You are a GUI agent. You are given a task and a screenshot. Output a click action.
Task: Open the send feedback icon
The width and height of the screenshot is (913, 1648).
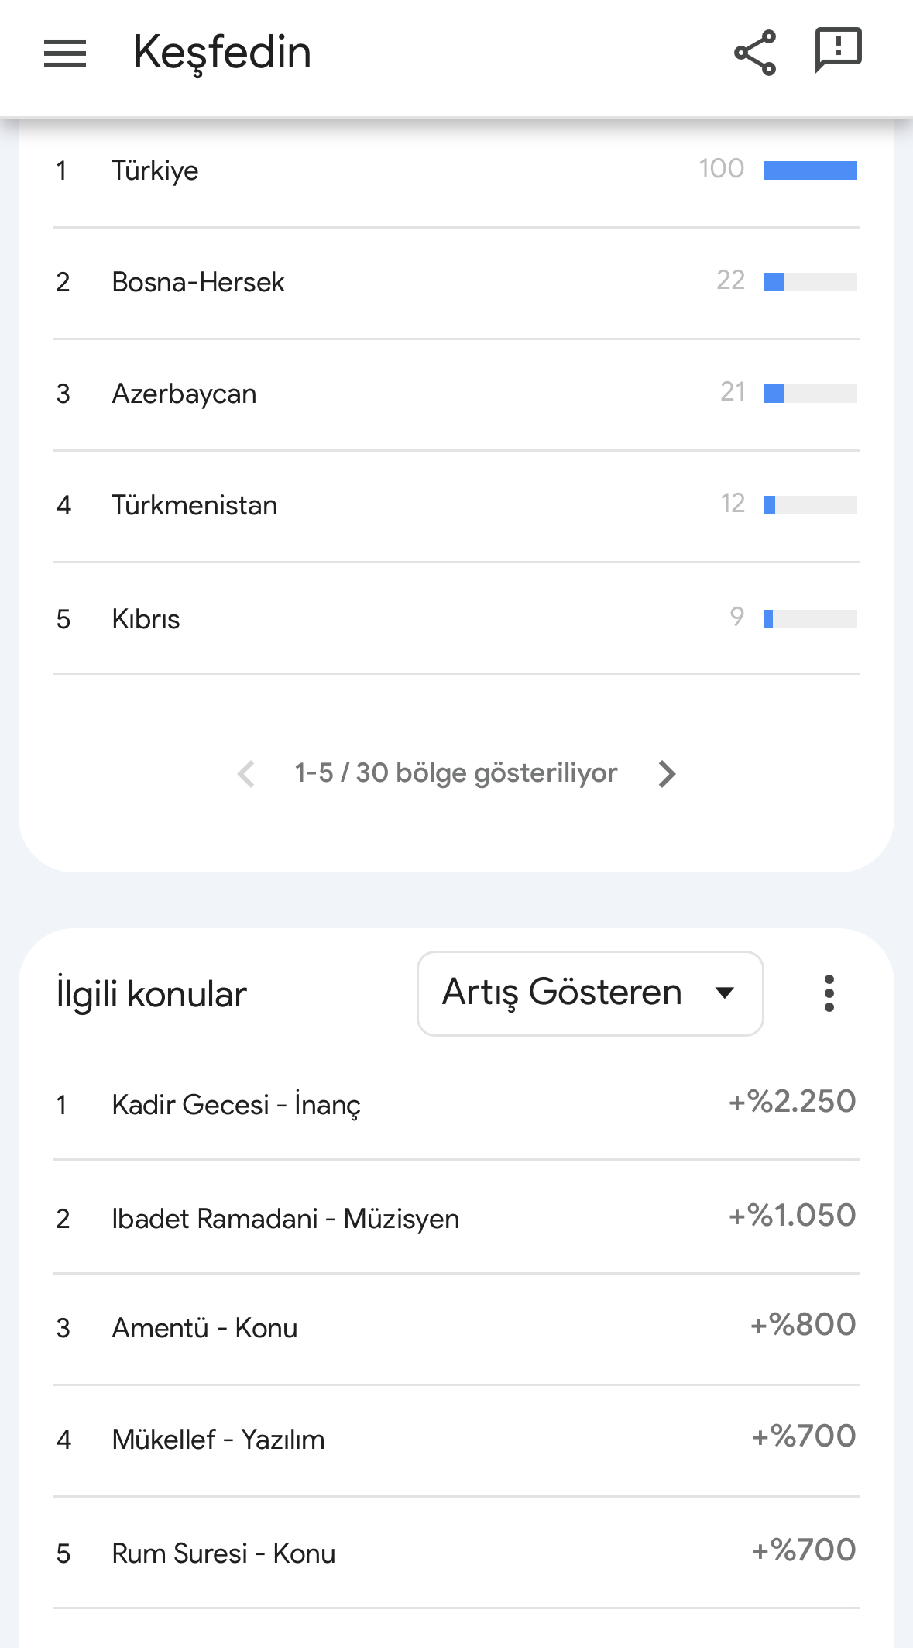839,50
